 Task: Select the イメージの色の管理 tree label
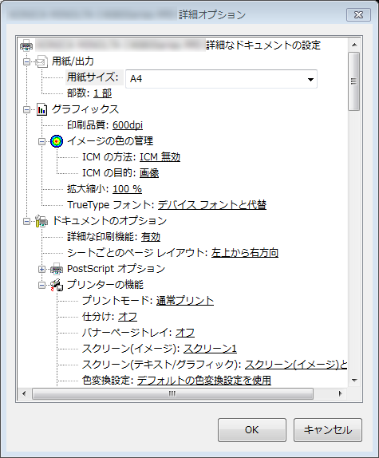pos(110,141)
